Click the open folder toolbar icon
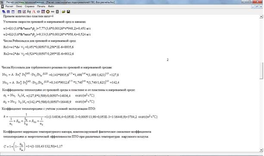The width and height of the screenshot is (264, 156). [63, 12]
